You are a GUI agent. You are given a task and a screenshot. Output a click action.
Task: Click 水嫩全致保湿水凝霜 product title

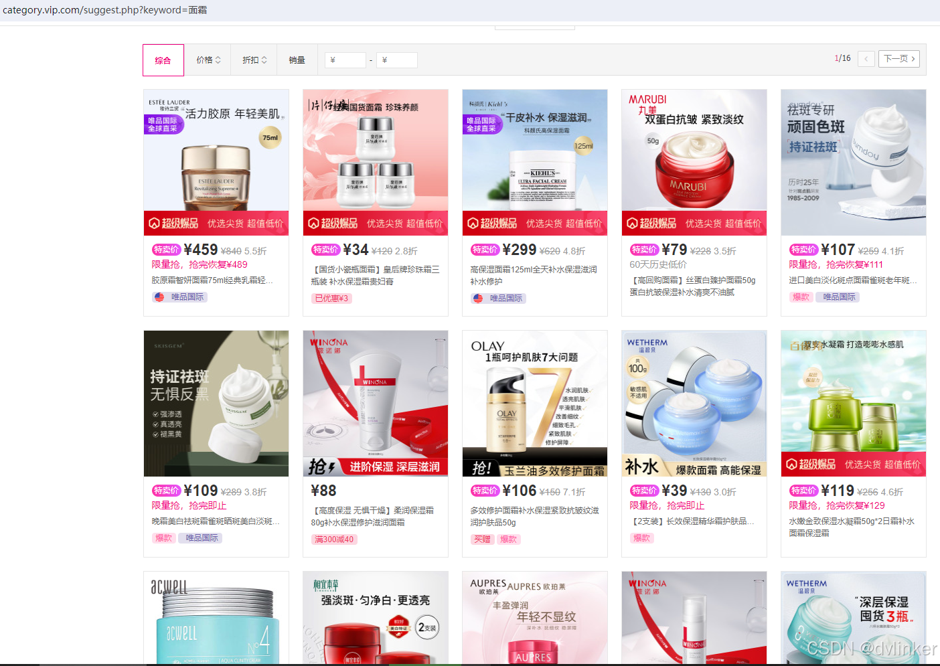852,527
